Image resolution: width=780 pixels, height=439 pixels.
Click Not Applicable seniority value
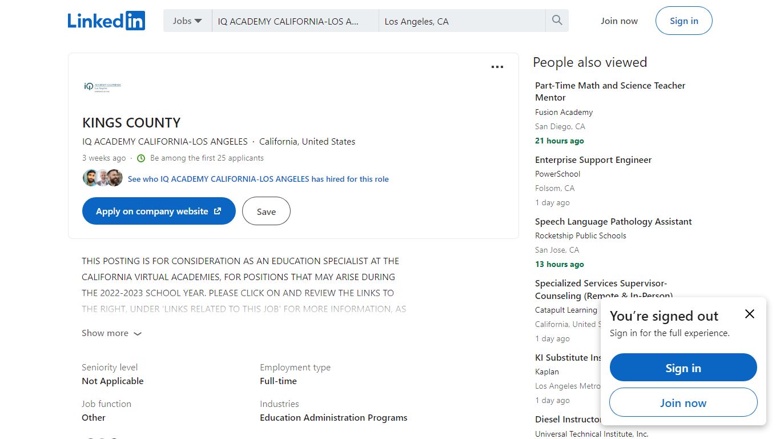pos(112,381)
